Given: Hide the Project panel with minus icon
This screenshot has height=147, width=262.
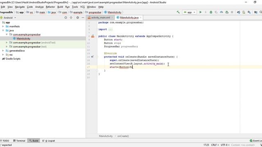Looking at the screenshot, I should (83, 18).
